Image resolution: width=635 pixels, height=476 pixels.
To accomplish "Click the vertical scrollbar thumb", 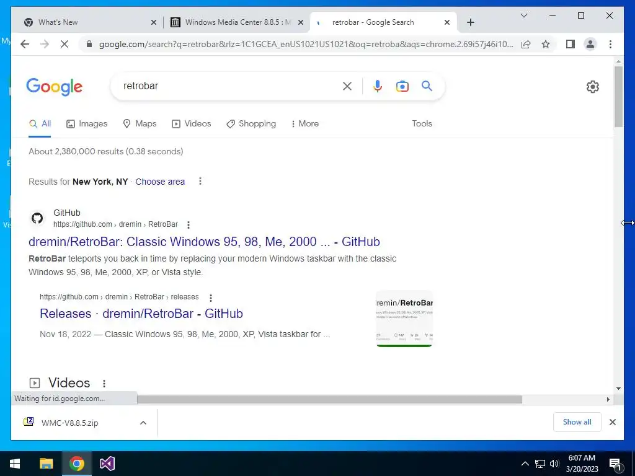I will click(618, 96).
